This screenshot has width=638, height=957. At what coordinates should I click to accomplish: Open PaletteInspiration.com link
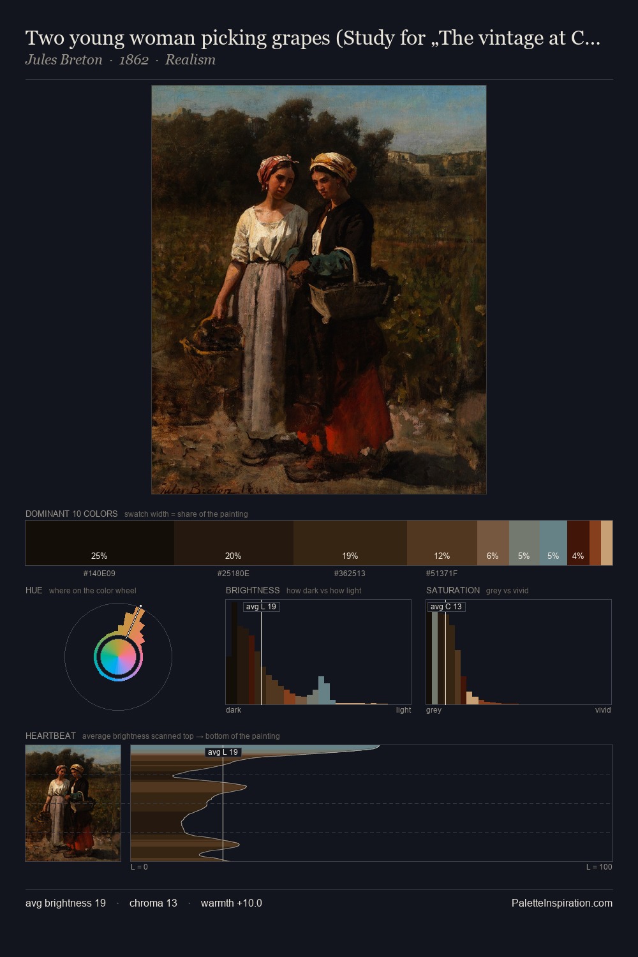(562, 903)
